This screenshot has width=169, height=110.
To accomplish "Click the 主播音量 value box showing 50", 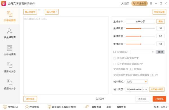I will (x=161, y=28).
